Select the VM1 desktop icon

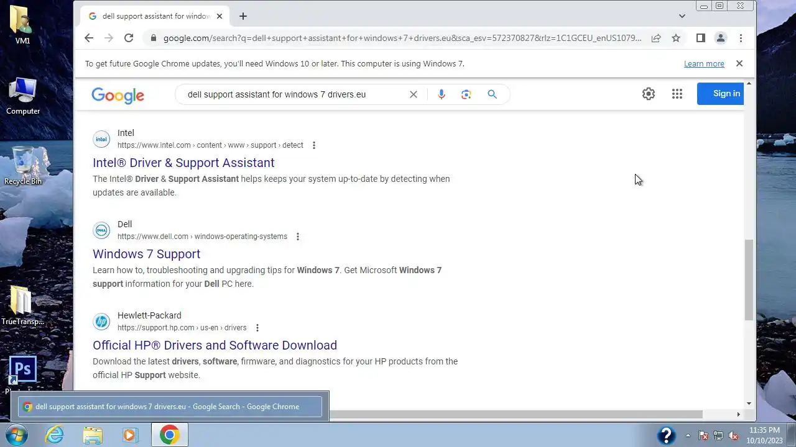point(22,25)
